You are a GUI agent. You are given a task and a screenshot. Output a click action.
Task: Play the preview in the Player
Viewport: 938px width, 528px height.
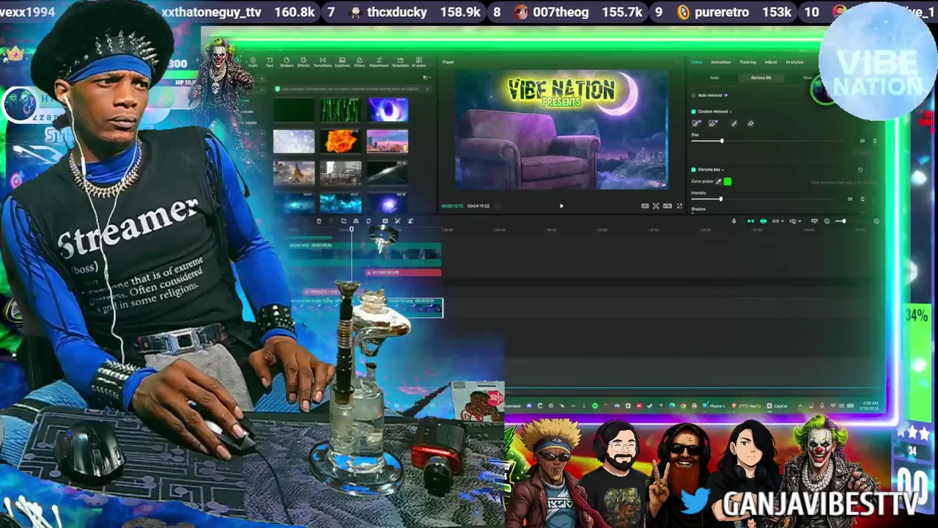561,206
